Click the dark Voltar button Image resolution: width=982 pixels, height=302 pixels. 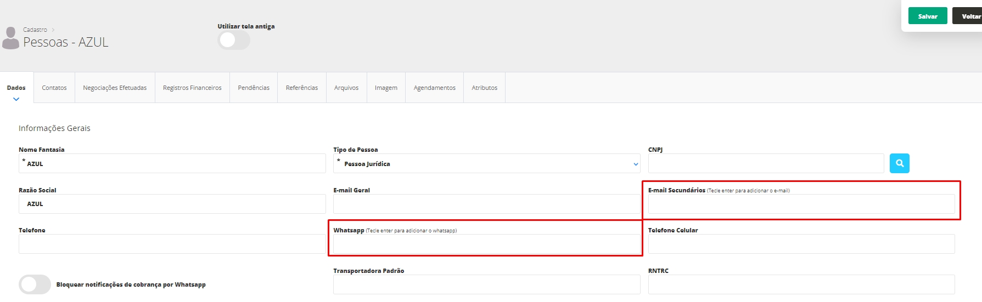(x=969, y=16)
